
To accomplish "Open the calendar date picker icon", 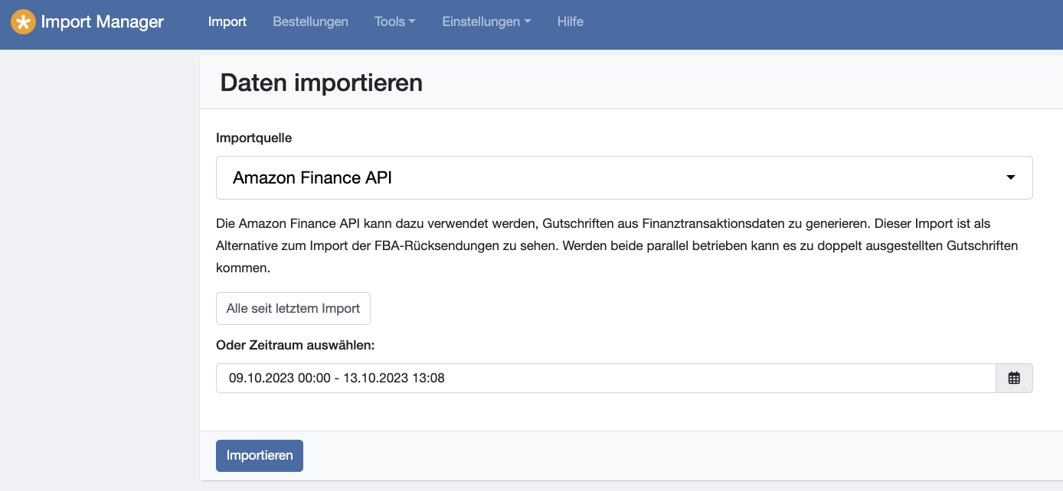I will [1014, 378].
